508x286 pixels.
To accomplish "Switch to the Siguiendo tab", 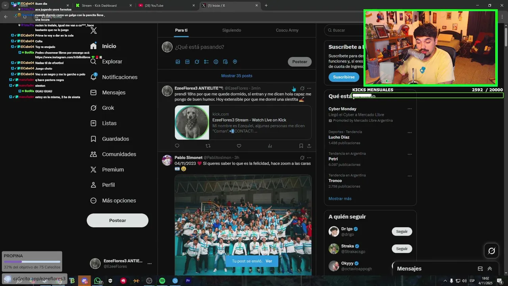I will pyautogui.click(x=231, y=30).
